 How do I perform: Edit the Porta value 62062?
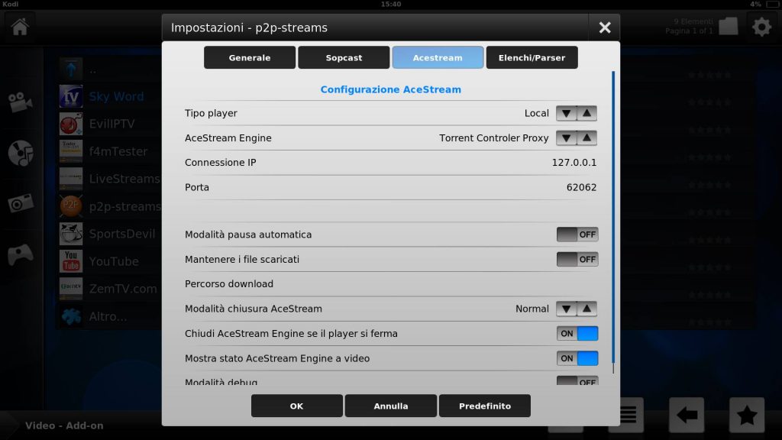pyautogui.click(x=581, y=188)
